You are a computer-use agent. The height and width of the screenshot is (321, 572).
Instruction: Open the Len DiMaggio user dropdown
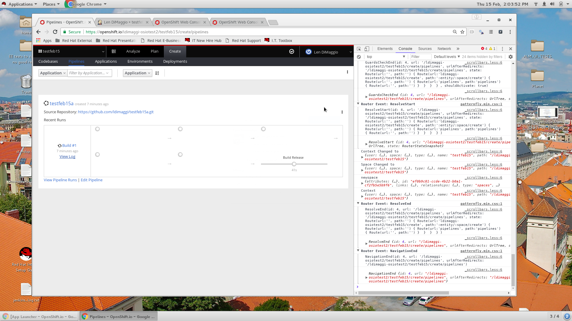click(x=329, y=52)
